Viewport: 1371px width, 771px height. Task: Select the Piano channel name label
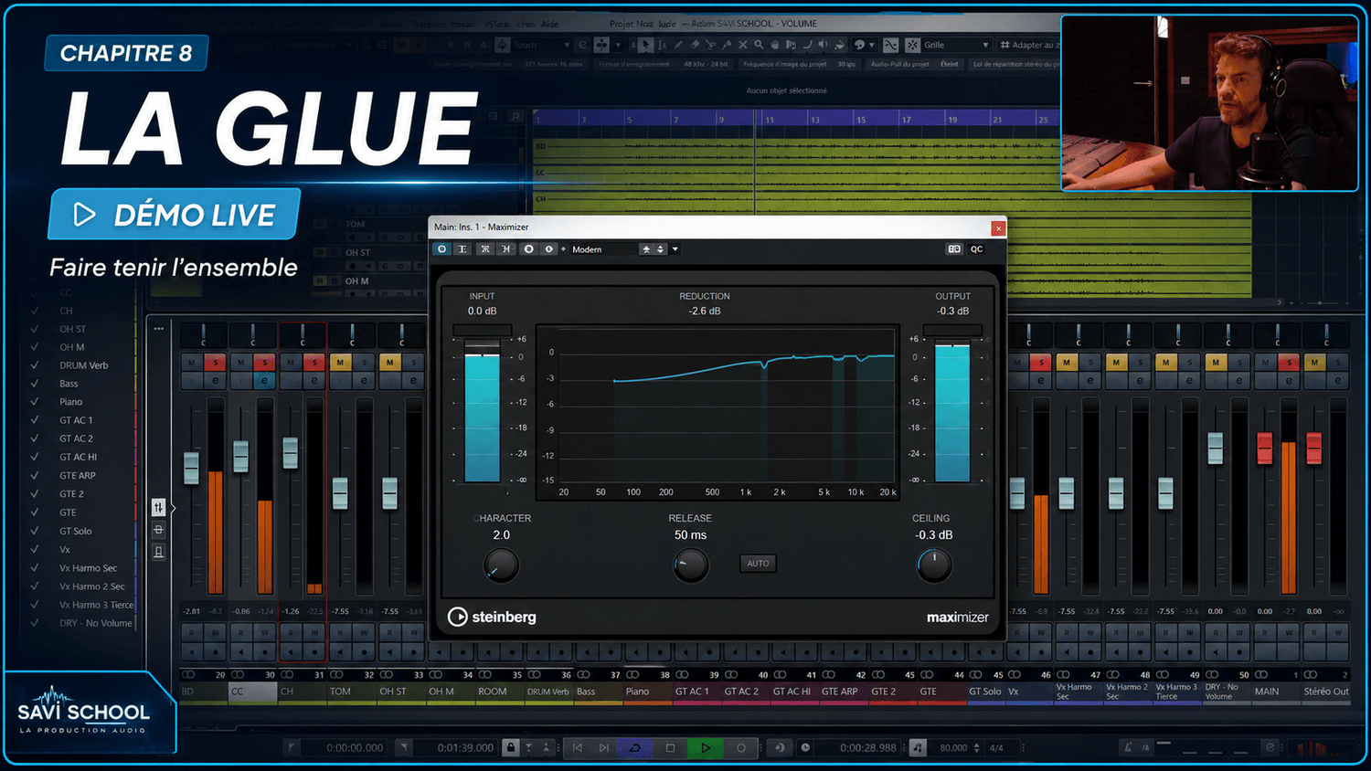click(x=637, y=692)
